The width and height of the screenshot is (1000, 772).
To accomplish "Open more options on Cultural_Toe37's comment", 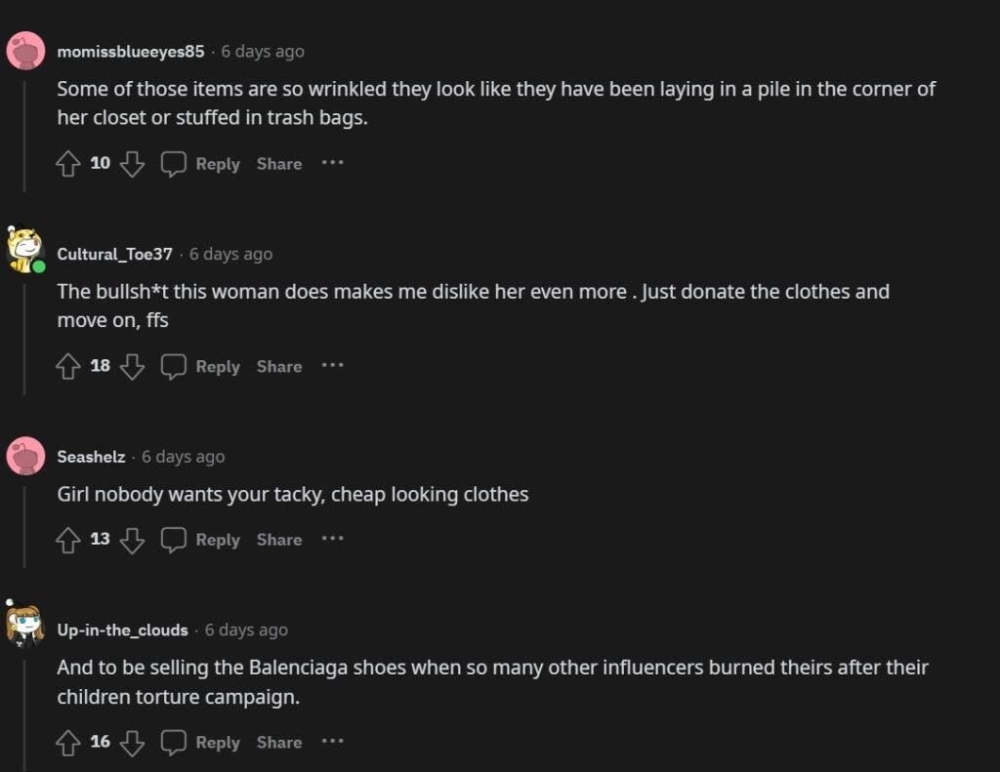I will (x=333, y=366).
